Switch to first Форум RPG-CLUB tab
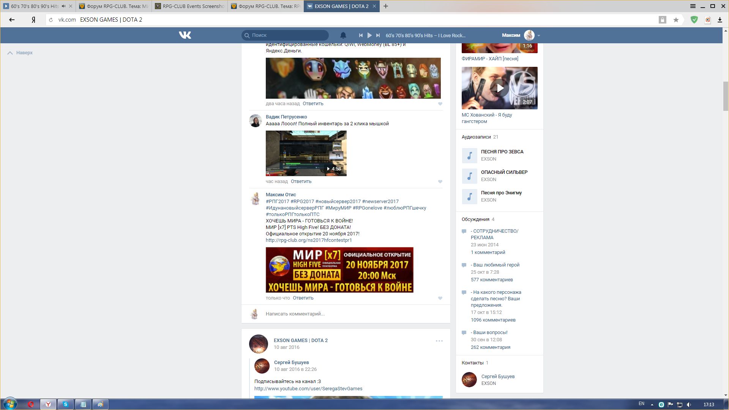 114,6
